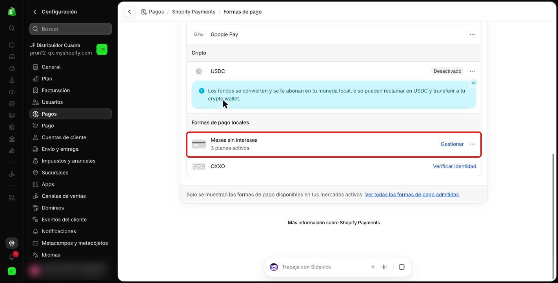Viewport: 558px width, 283px height.
Task: Focus the Buscar search field
Action: click(71, 29)
